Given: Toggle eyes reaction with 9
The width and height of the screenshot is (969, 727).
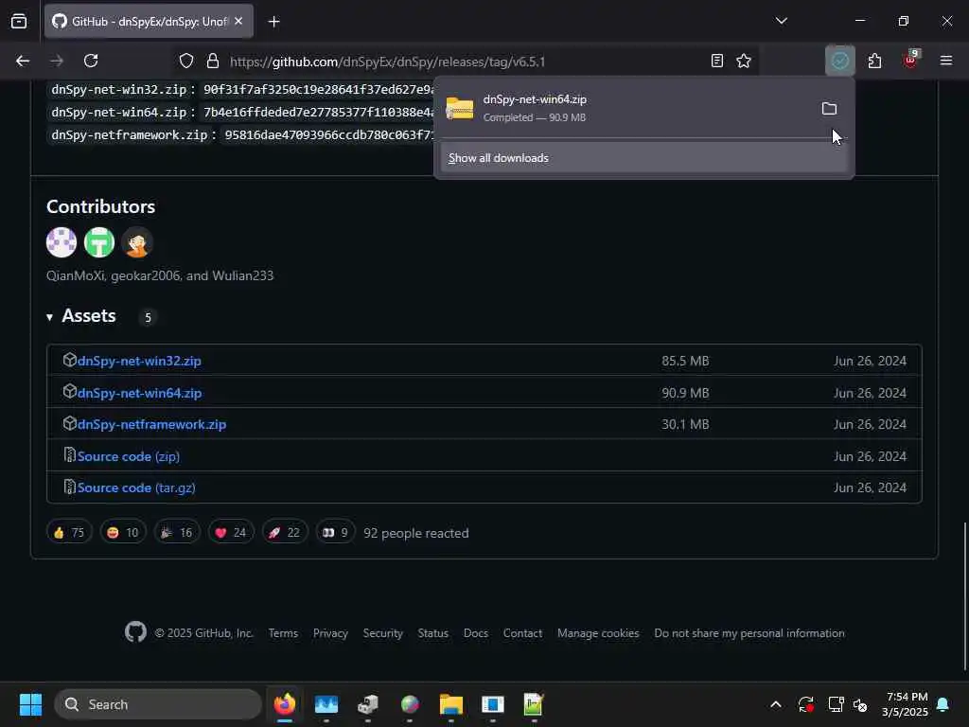Looking at the screenshot, I should click(336, 532).
